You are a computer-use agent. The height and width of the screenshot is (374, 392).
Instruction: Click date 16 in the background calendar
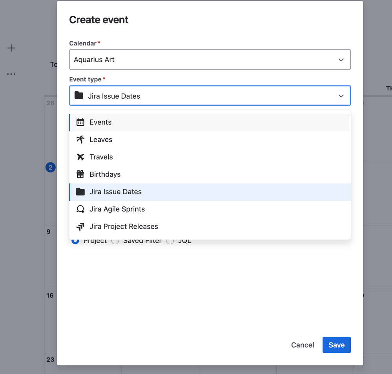[x=50, y=295]
